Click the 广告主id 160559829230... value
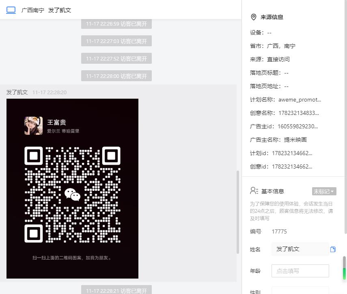The width and height of the screenshot is (347, 294). click(x=297, y=126)
